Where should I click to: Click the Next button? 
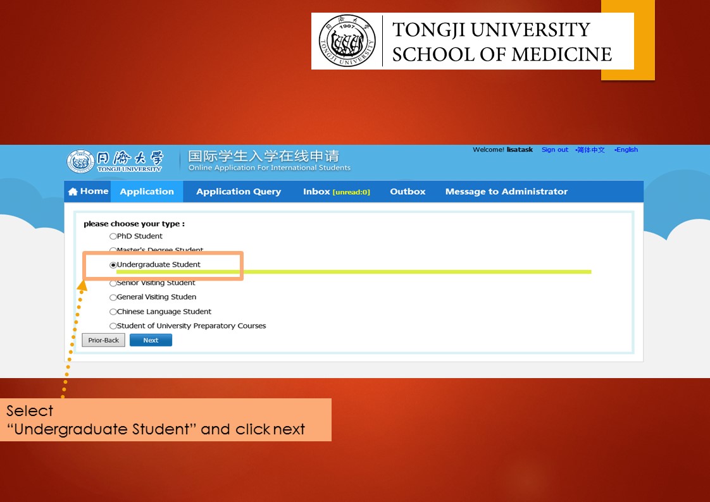pyautogui.click(x=151, y=340)
